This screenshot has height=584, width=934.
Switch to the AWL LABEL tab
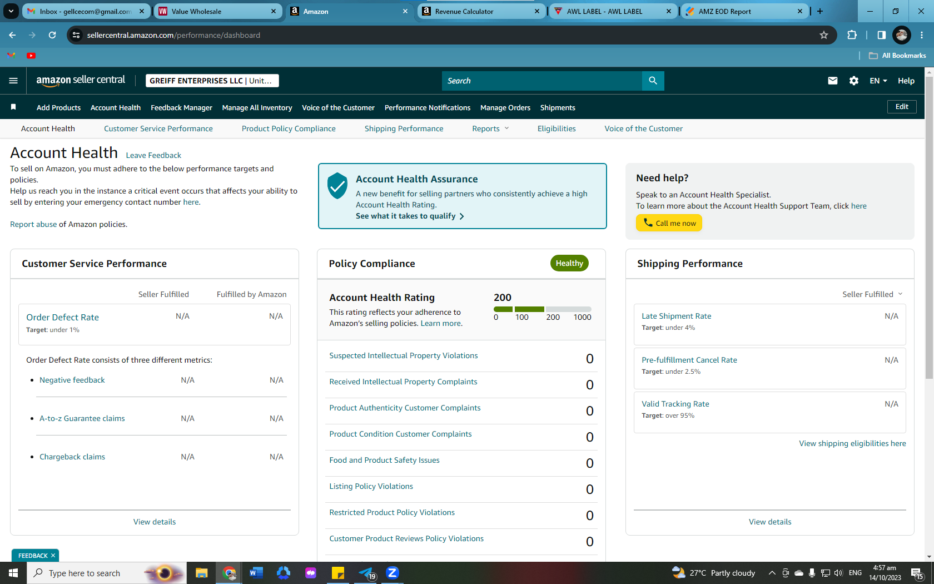click(613, 11)
